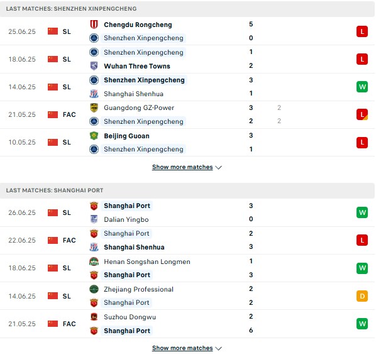Click the Wuhan Three Towns crest icon
The image size is (376, 357).
94,66
